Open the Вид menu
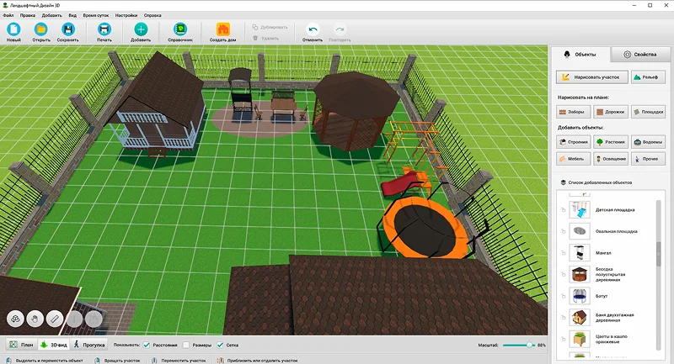 [72, 15]
